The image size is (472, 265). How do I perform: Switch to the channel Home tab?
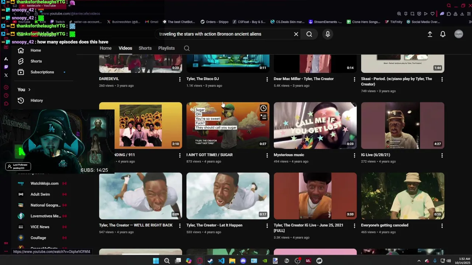(x=105, y=48)
